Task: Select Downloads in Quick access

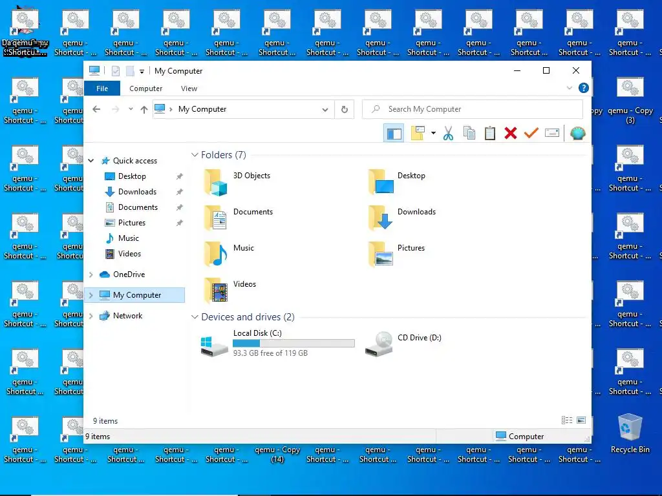Action: pyautogui.click(x=137, y=192)
